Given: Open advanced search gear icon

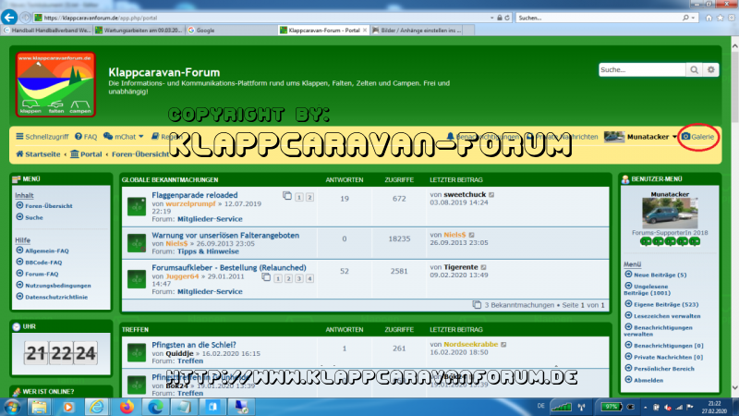Looking at the screenshot, I should 710,70.
